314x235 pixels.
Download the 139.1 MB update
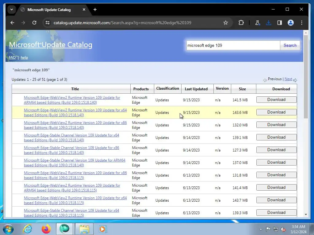[276, 137]
